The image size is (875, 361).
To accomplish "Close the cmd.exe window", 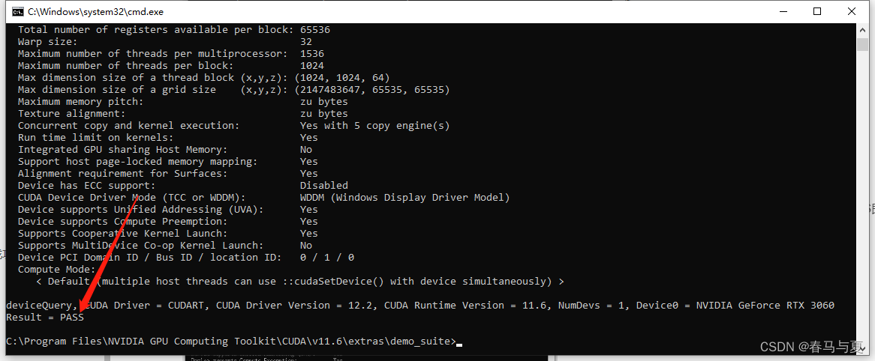I will pos(852,11).
